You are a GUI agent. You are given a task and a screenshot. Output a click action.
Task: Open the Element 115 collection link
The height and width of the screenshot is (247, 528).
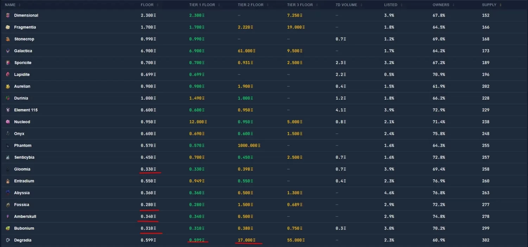[x=26, y=110]
